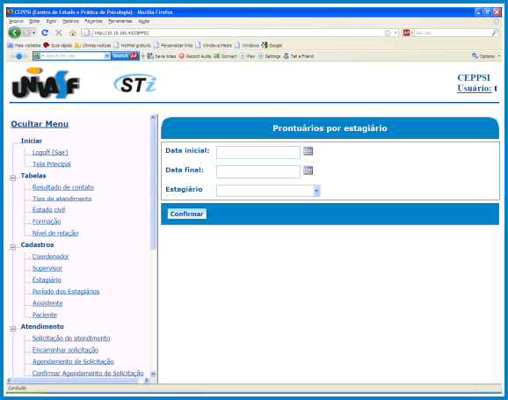
Task: Open the Ferramentas menu
Action: (120, 21)
